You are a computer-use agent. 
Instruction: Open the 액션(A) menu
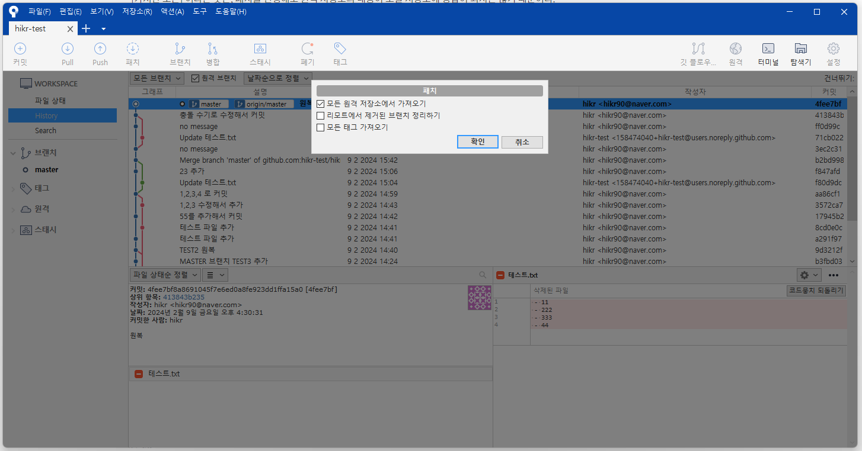pos(173,11)
